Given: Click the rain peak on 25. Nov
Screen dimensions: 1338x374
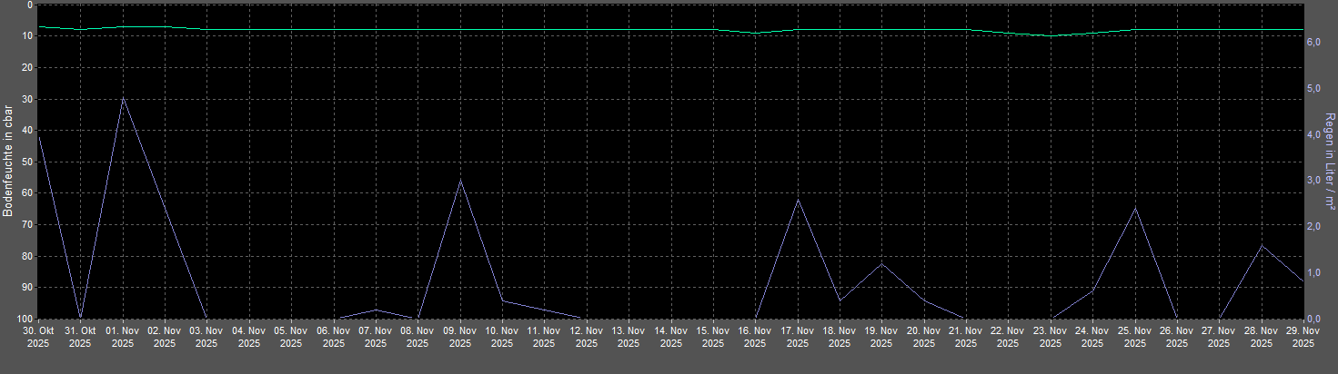Looking at the screenshot, I should (1135, 209).
